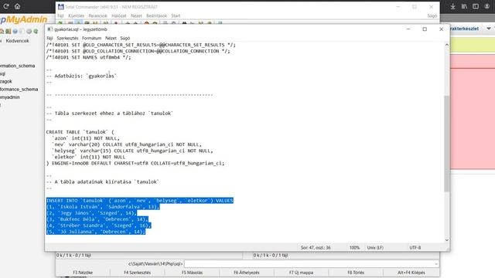The image size is (495, 278).
Task: Click the browser reload icon
Action: point(5,6)
